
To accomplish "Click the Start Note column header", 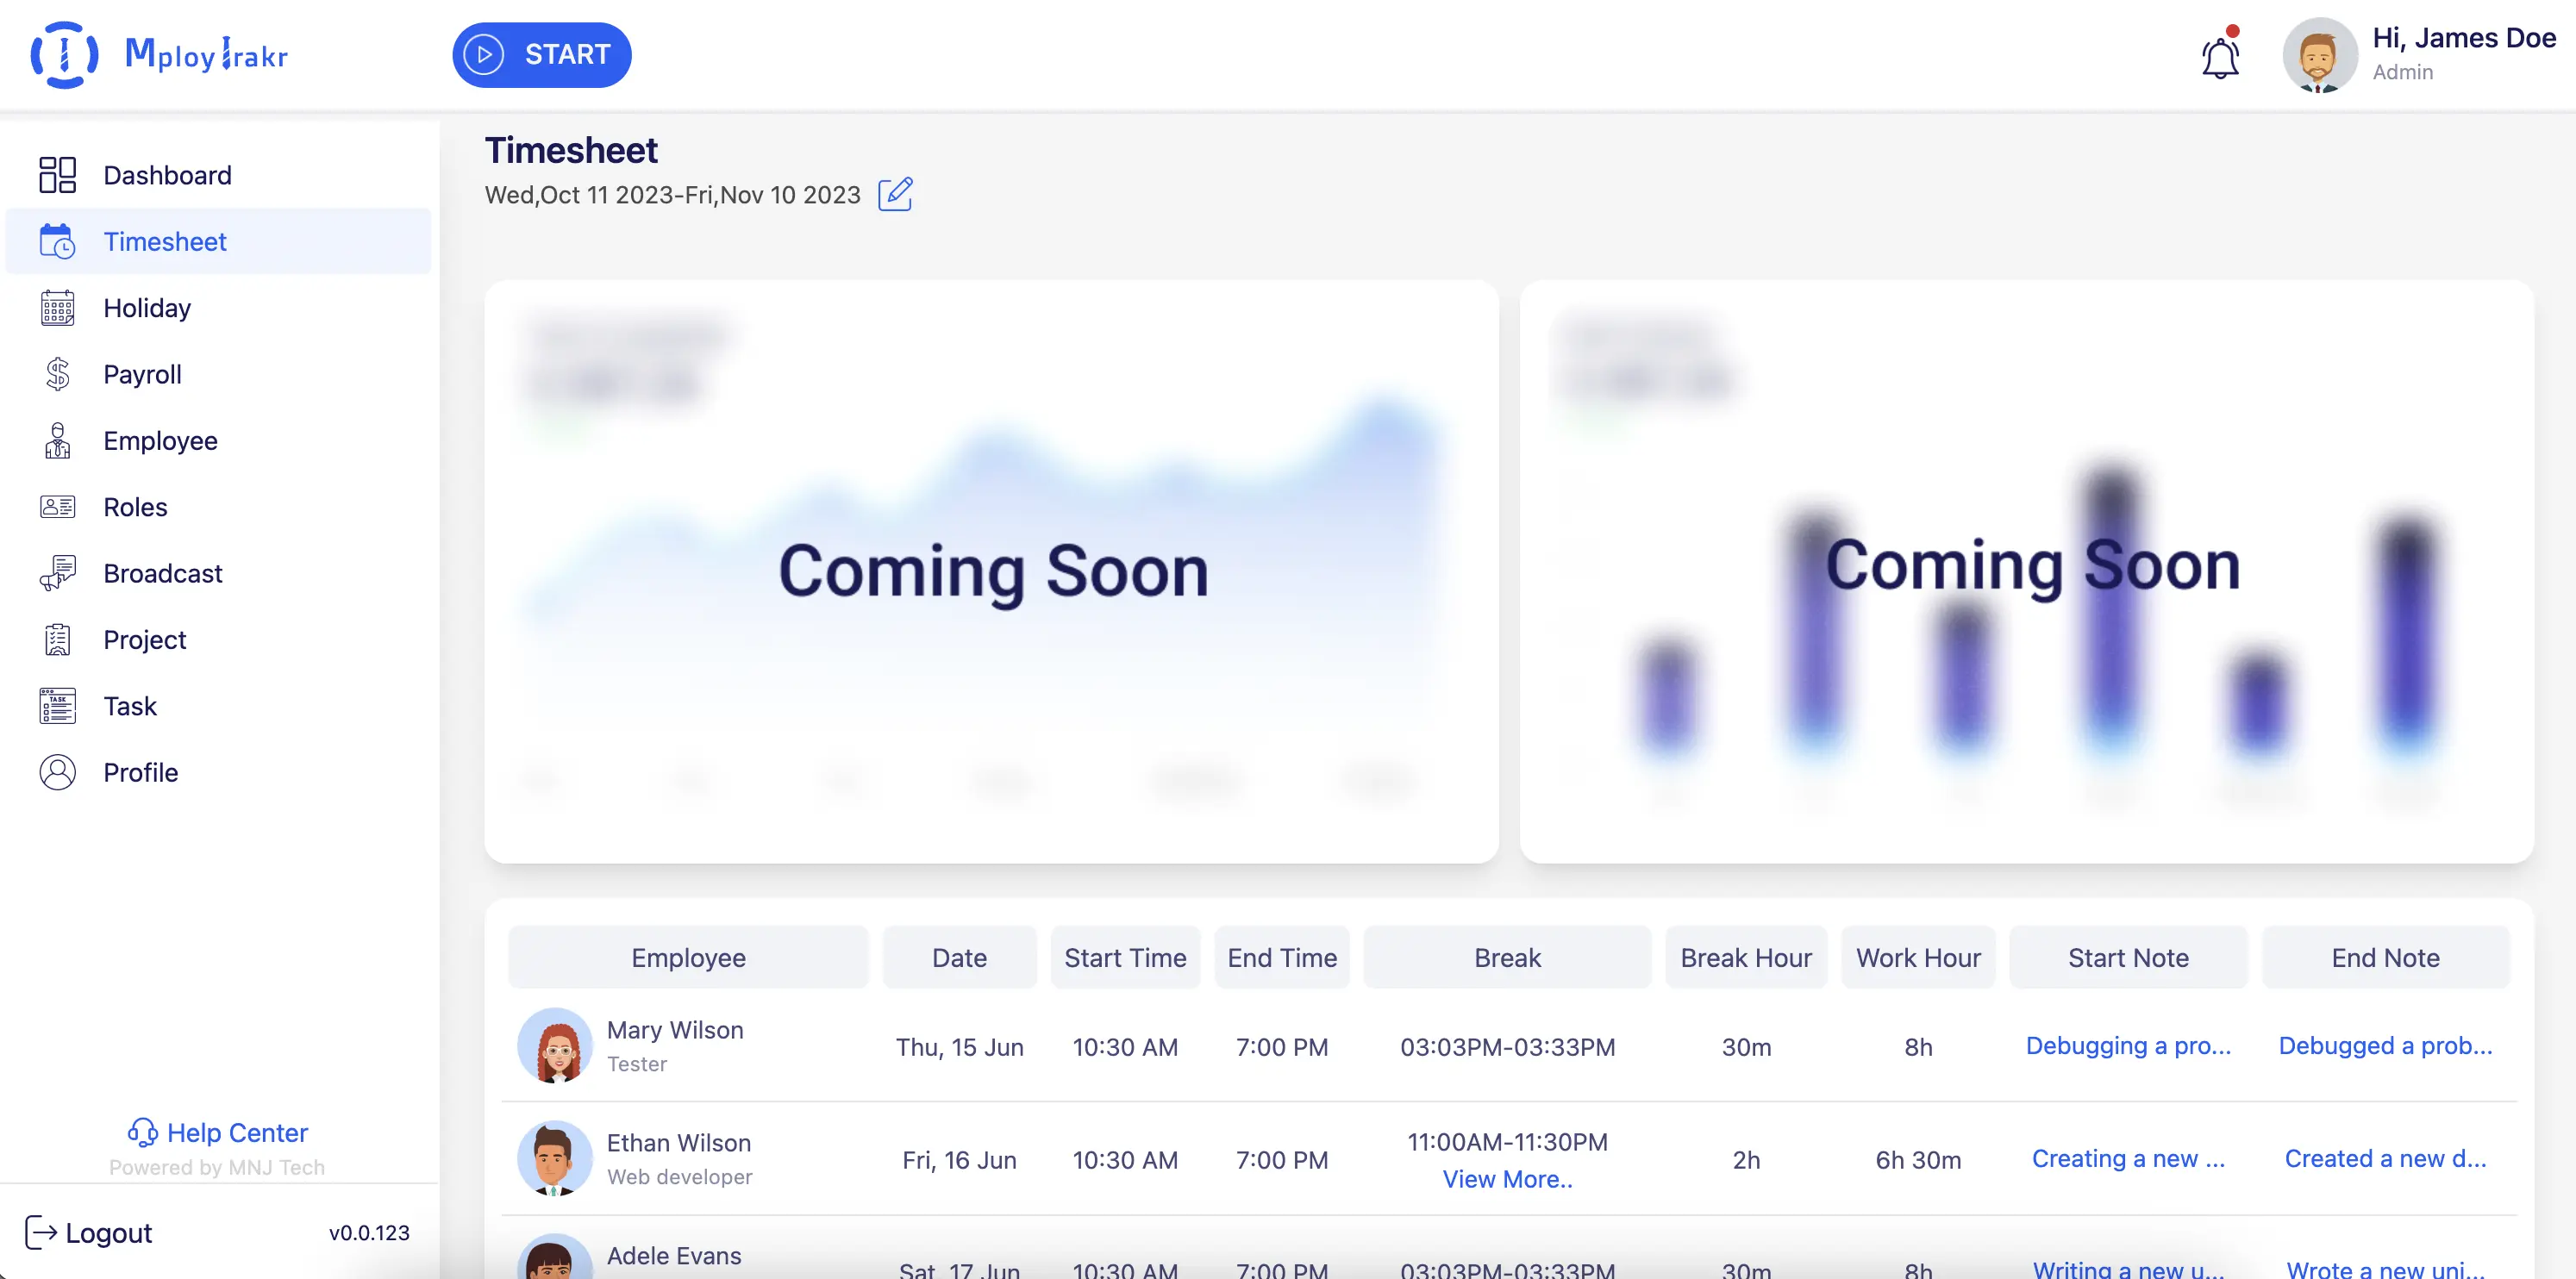I will pyautogui.click(x=2128, y=957).
